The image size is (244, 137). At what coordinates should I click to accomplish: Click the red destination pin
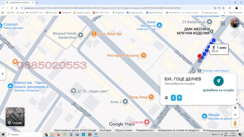[199, 57]
